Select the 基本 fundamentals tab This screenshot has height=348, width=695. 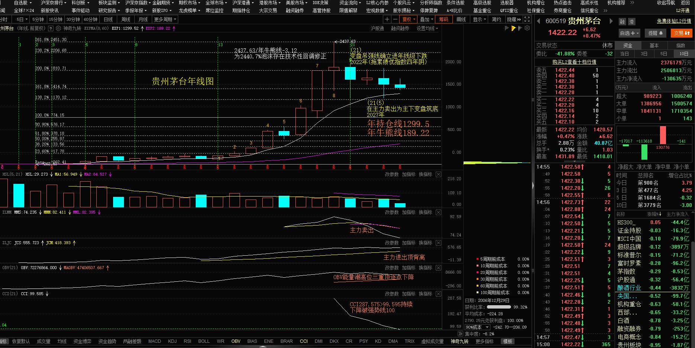(x=654, y=45)
